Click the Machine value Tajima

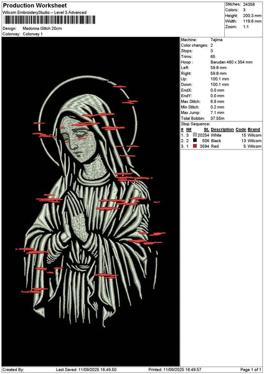coord(216,40)
